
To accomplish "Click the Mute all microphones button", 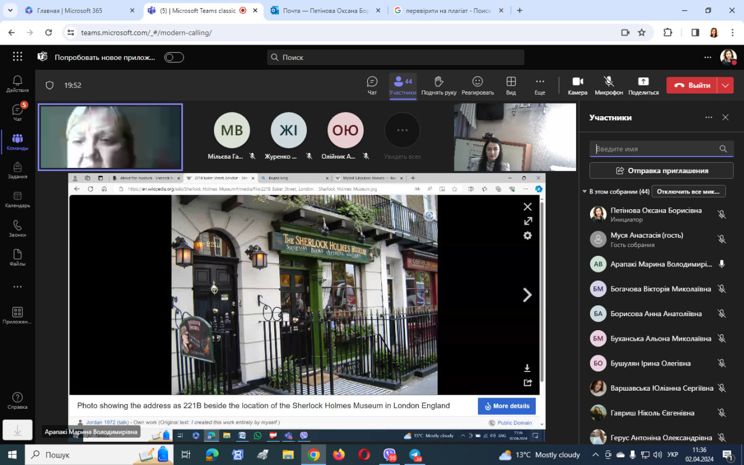I will coord(688,191).
